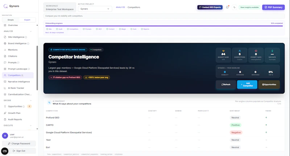Screen dimensions: 290x156
Task: Click the Prompt Gaps card
Action: click(256, 55)
